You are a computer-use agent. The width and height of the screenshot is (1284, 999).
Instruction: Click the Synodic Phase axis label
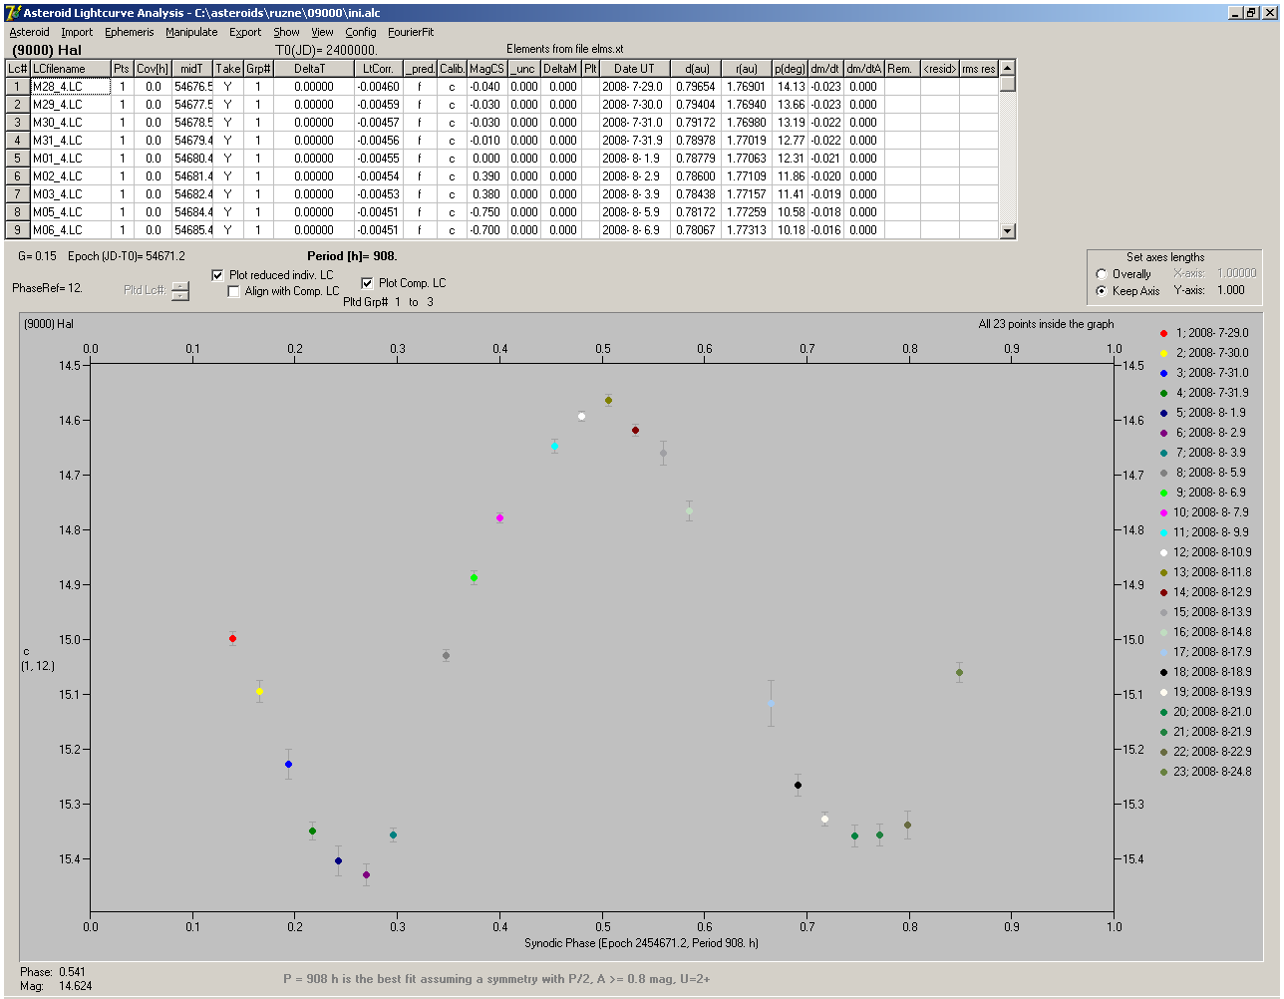click(641, 943)
